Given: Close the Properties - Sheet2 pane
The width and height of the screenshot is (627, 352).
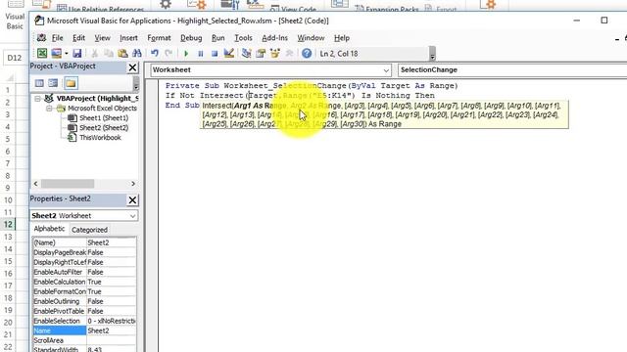Looking at the screenshot, I should (x=132, y=199).
